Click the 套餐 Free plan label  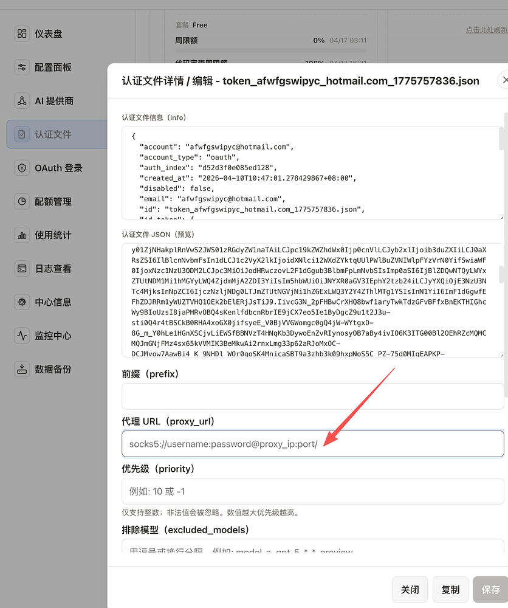(x=191, y=25)
